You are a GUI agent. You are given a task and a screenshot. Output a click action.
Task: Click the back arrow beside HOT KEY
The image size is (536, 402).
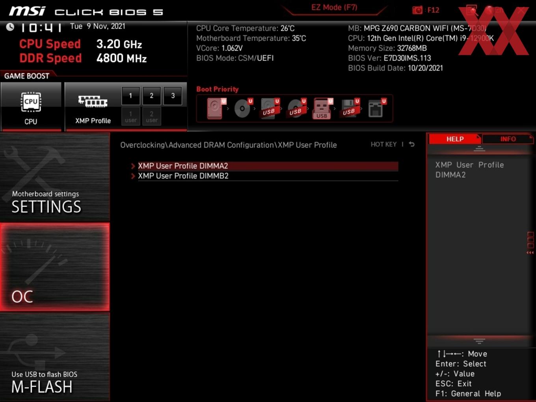[412, 144]
